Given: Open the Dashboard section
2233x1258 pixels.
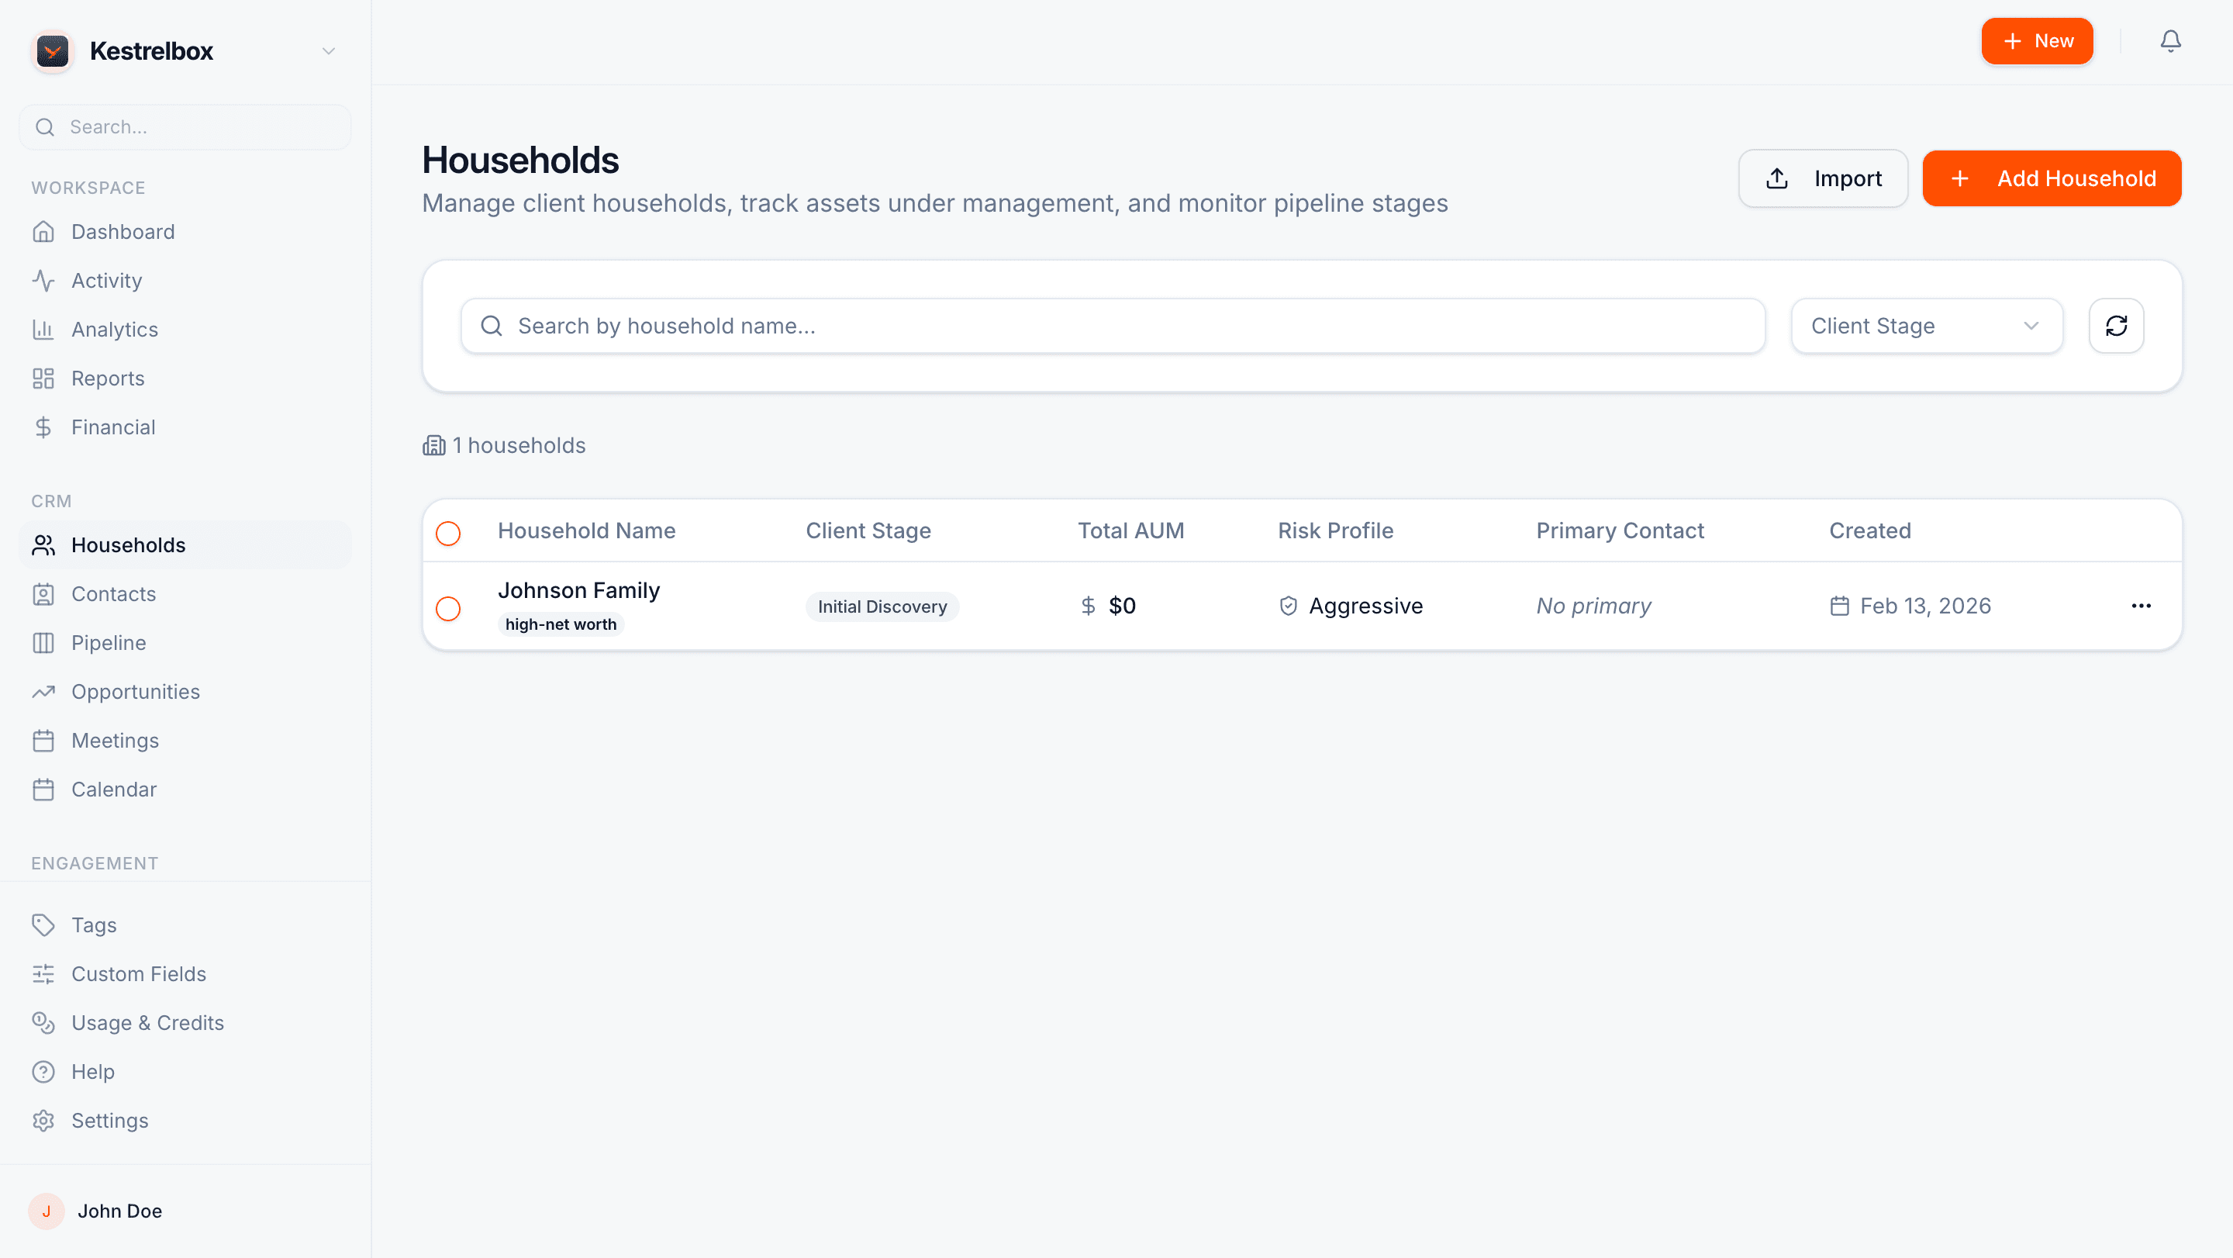Looking at the screenshot, I should (x=123, y=231).
